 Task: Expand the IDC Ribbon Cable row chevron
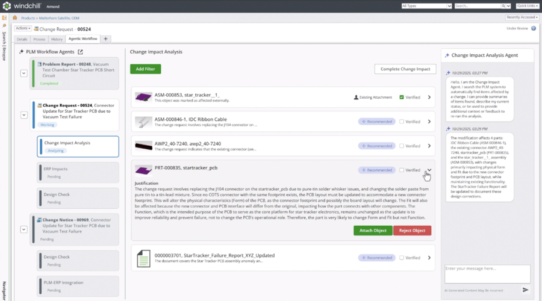click(x=429, y=122)
